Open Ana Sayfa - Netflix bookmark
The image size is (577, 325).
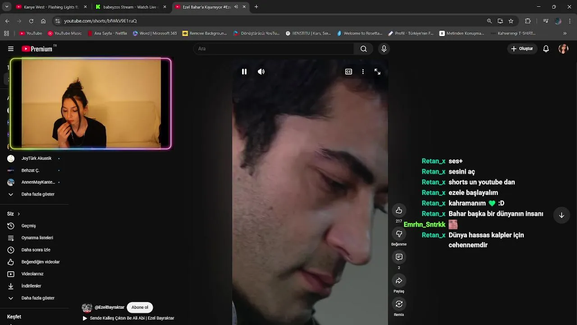pos(107,33)
